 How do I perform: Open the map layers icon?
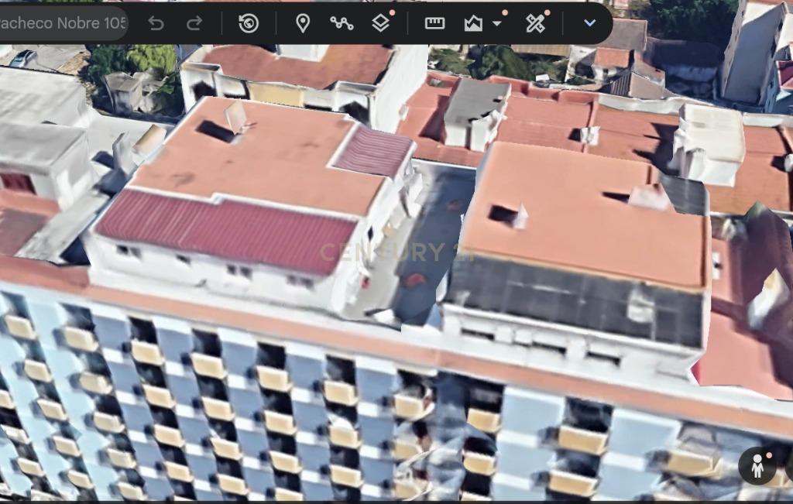tap(380, 23)
